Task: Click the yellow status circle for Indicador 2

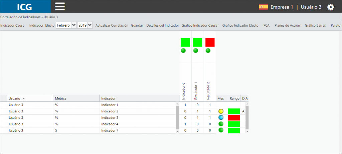Action: pos(221,111)
